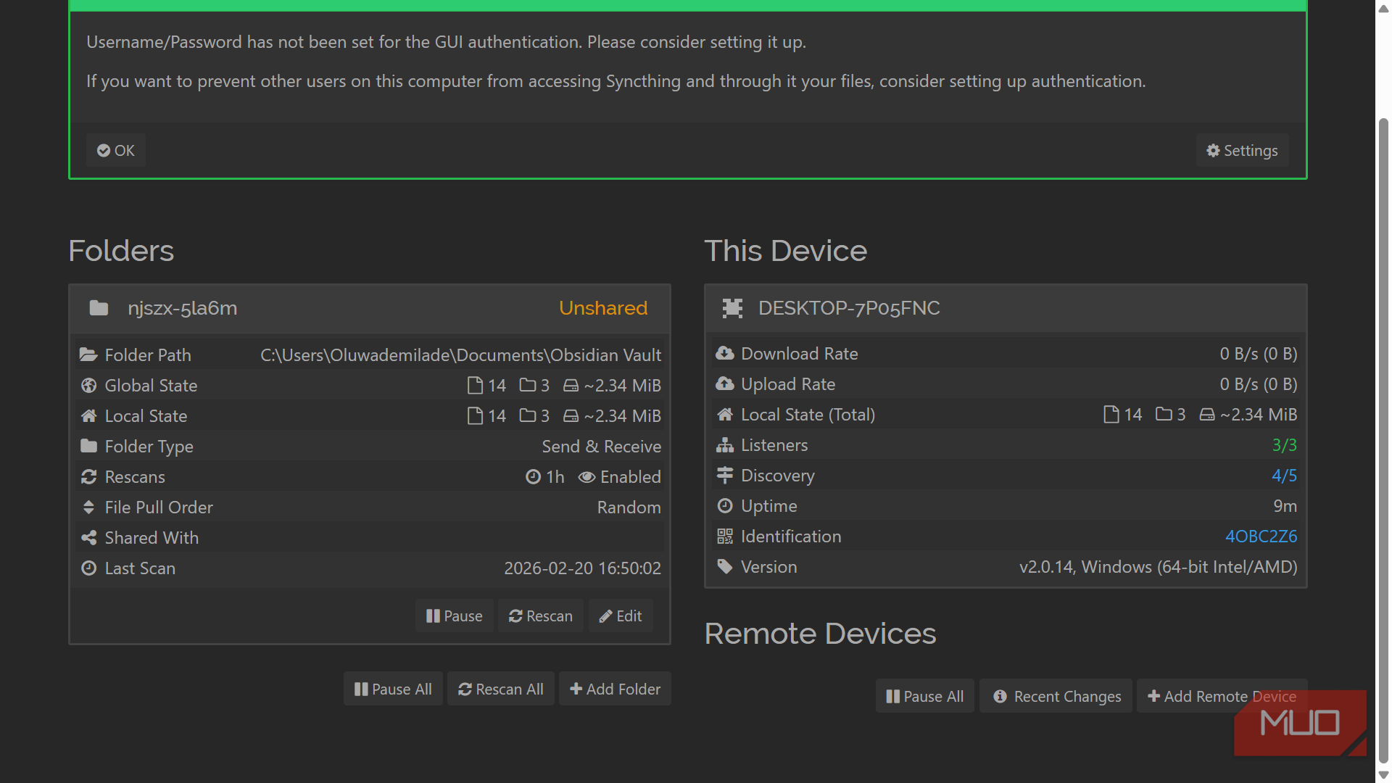The width and height of the screenshot is (1392, 783).
Task: Click the folder icon next to Folder Type
Action: 88,446
